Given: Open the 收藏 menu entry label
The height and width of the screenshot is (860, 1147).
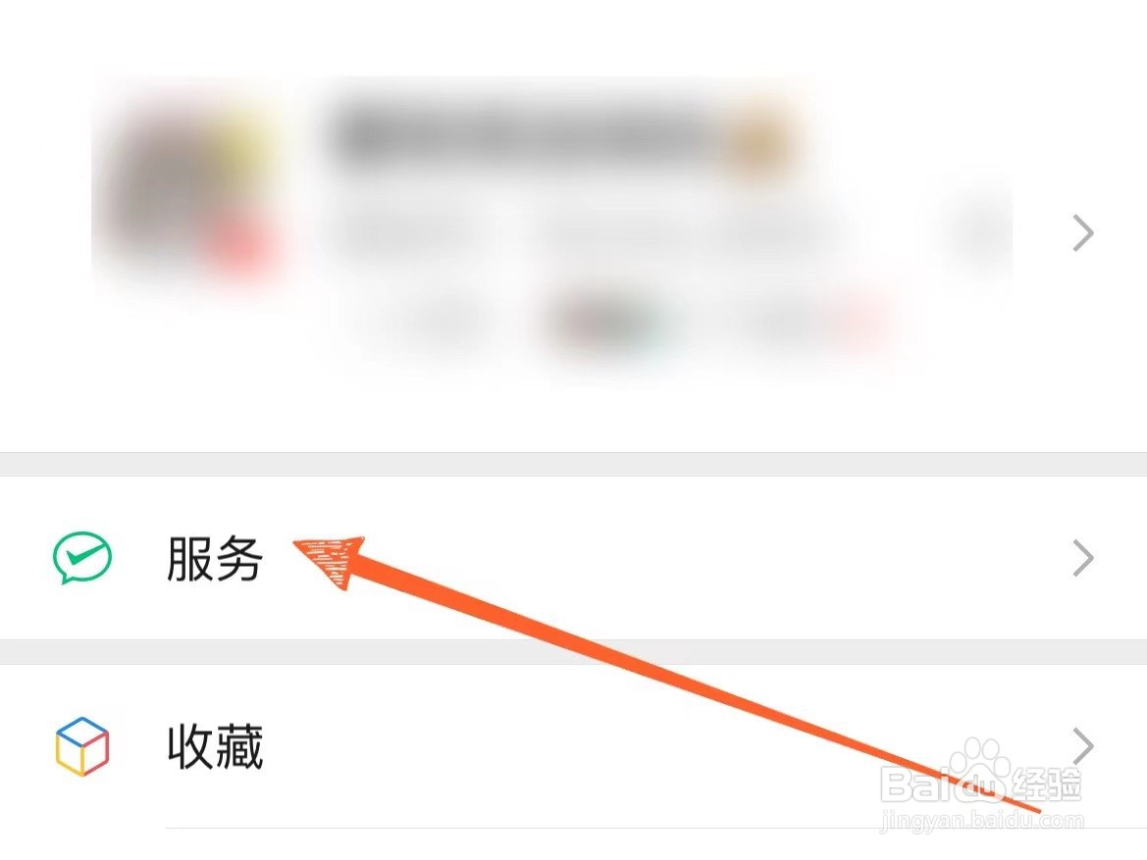Looking at the screenshot, I should pos(214,746).
